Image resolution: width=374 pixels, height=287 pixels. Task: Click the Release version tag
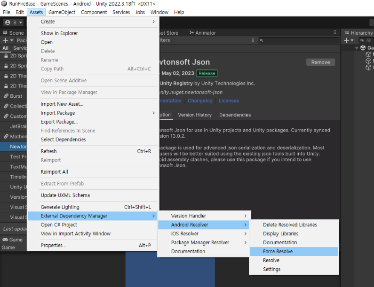pyautogui.click(x=207, y=73)
